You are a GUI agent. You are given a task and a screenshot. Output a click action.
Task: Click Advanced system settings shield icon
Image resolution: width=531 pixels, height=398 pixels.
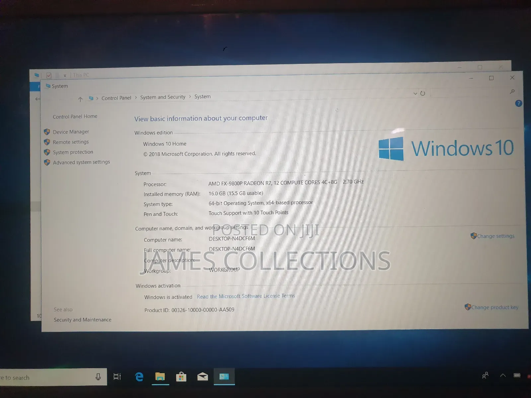[47, 163]
